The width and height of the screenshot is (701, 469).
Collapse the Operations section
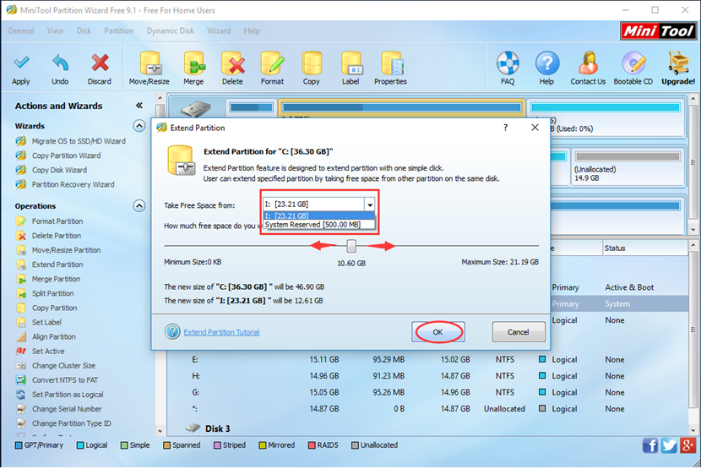click(139, 206)
